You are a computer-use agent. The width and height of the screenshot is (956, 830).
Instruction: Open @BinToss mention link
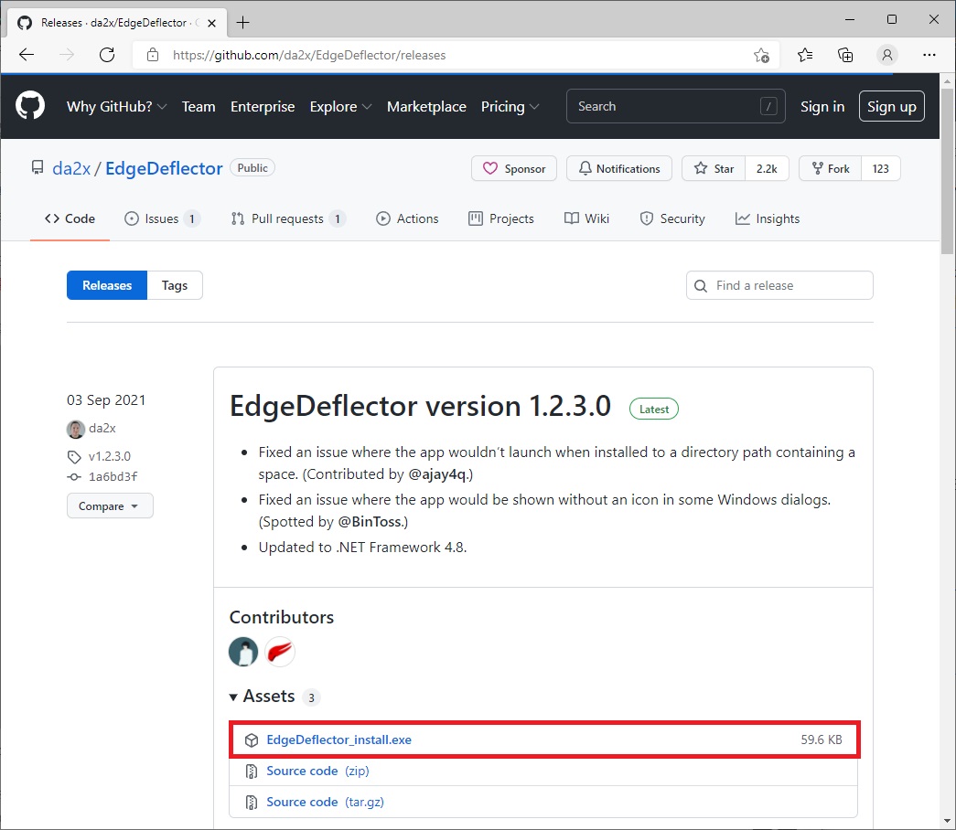pyautogui.click(x=371, y=522)
